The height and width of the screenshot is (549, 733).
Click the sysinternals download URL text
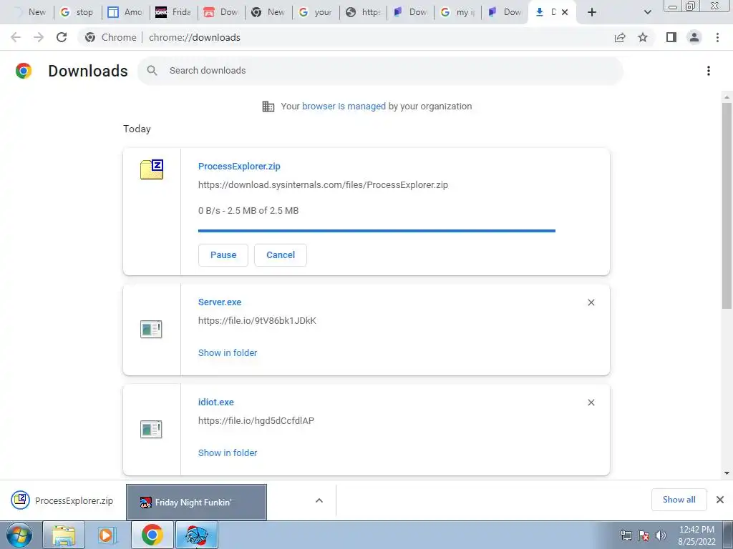[x=323, y=185]
